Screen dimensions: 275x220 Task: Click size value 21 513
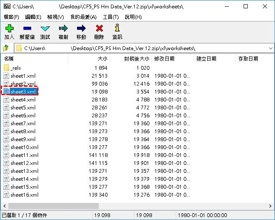pyautogui.click(x=100, y=76)
